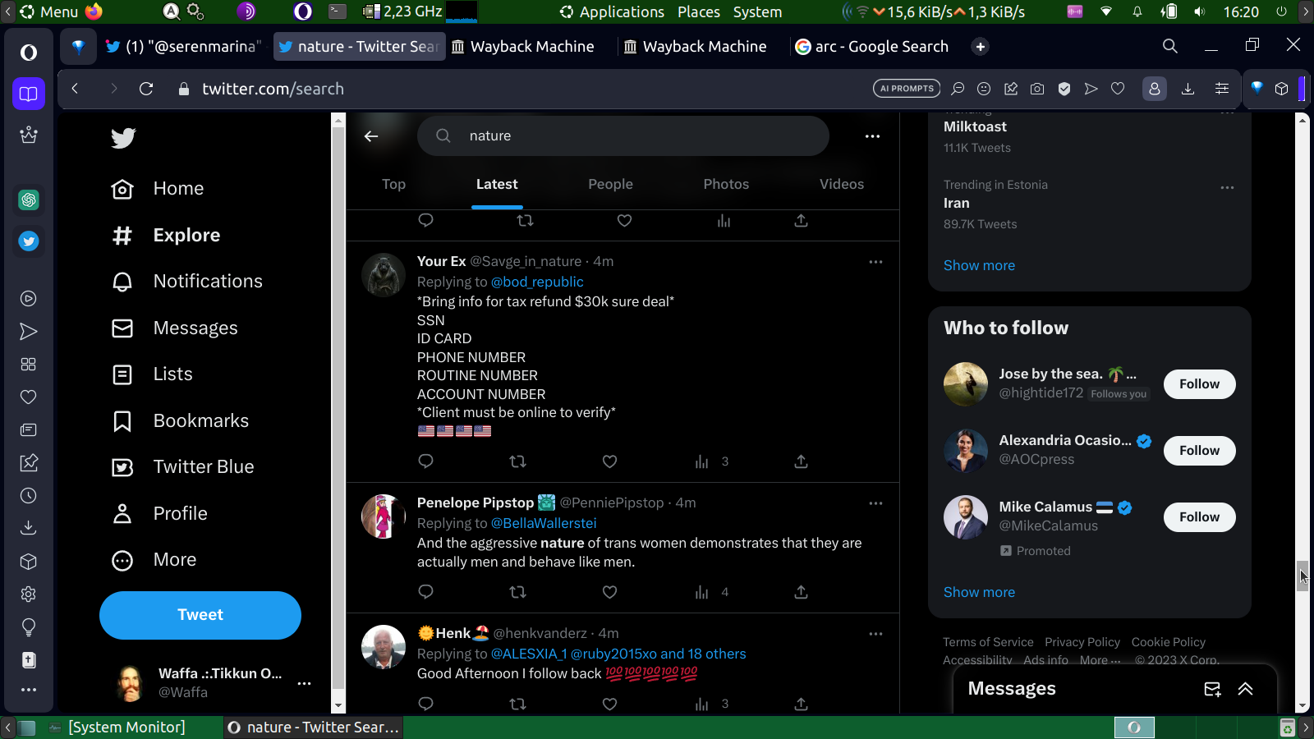
Task: Like Penelope Pipstop's tweet
Action: coord(609,592)
